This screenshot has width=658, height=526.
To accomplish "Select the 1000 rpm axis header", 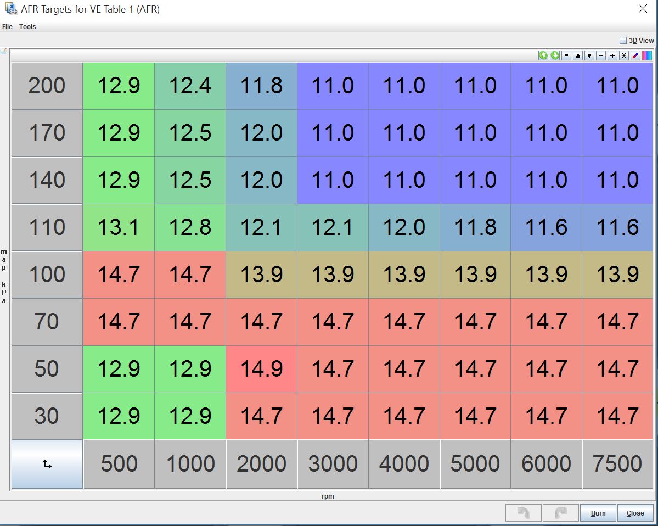I will point(190,464).
